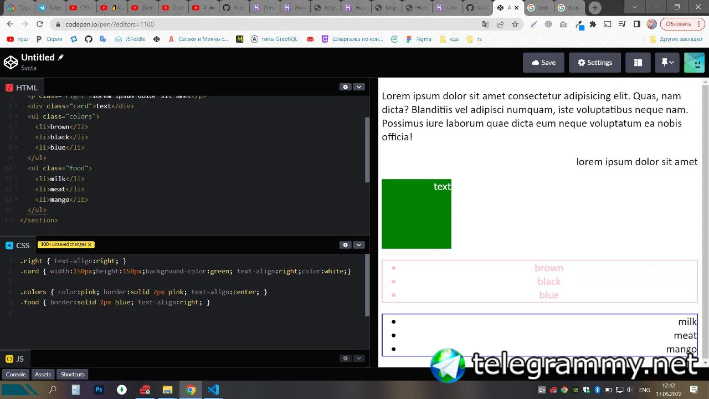Viewport: 709px width, 399px height.
Task: Open the user avatar menu
Action: pos(694,63)
